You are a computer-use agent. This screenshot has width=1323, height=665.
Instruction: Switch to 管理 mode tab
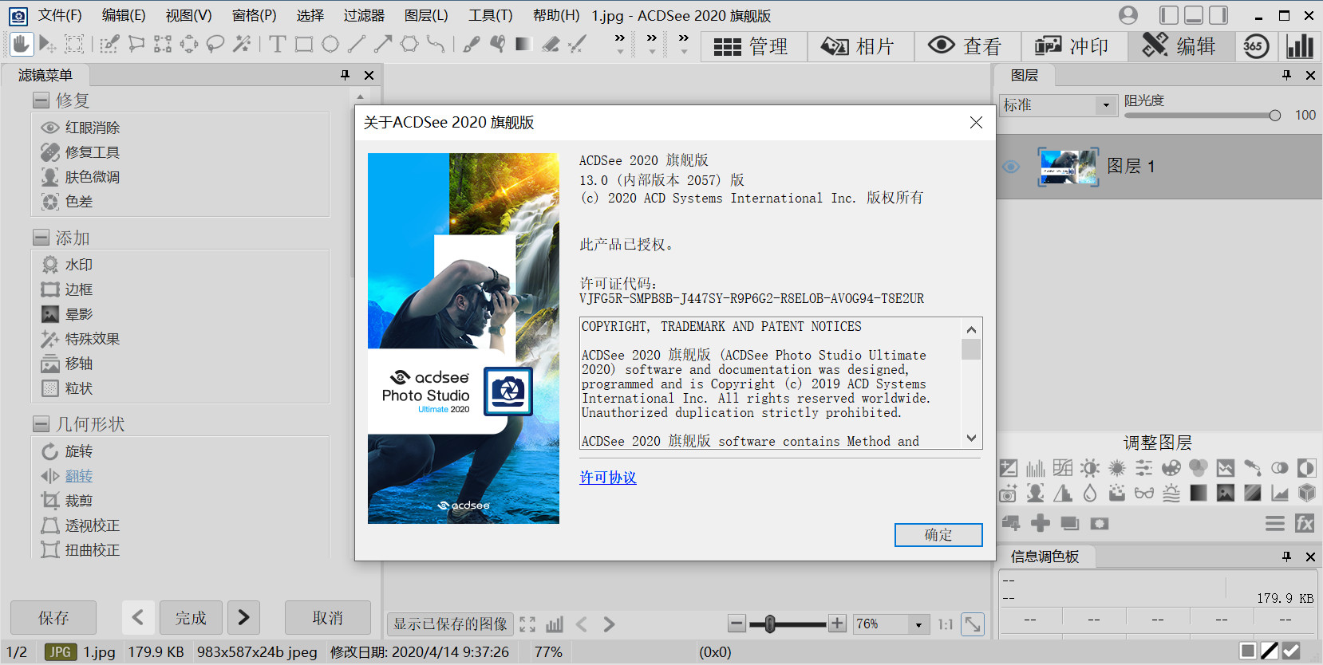[x=753, y=47]
